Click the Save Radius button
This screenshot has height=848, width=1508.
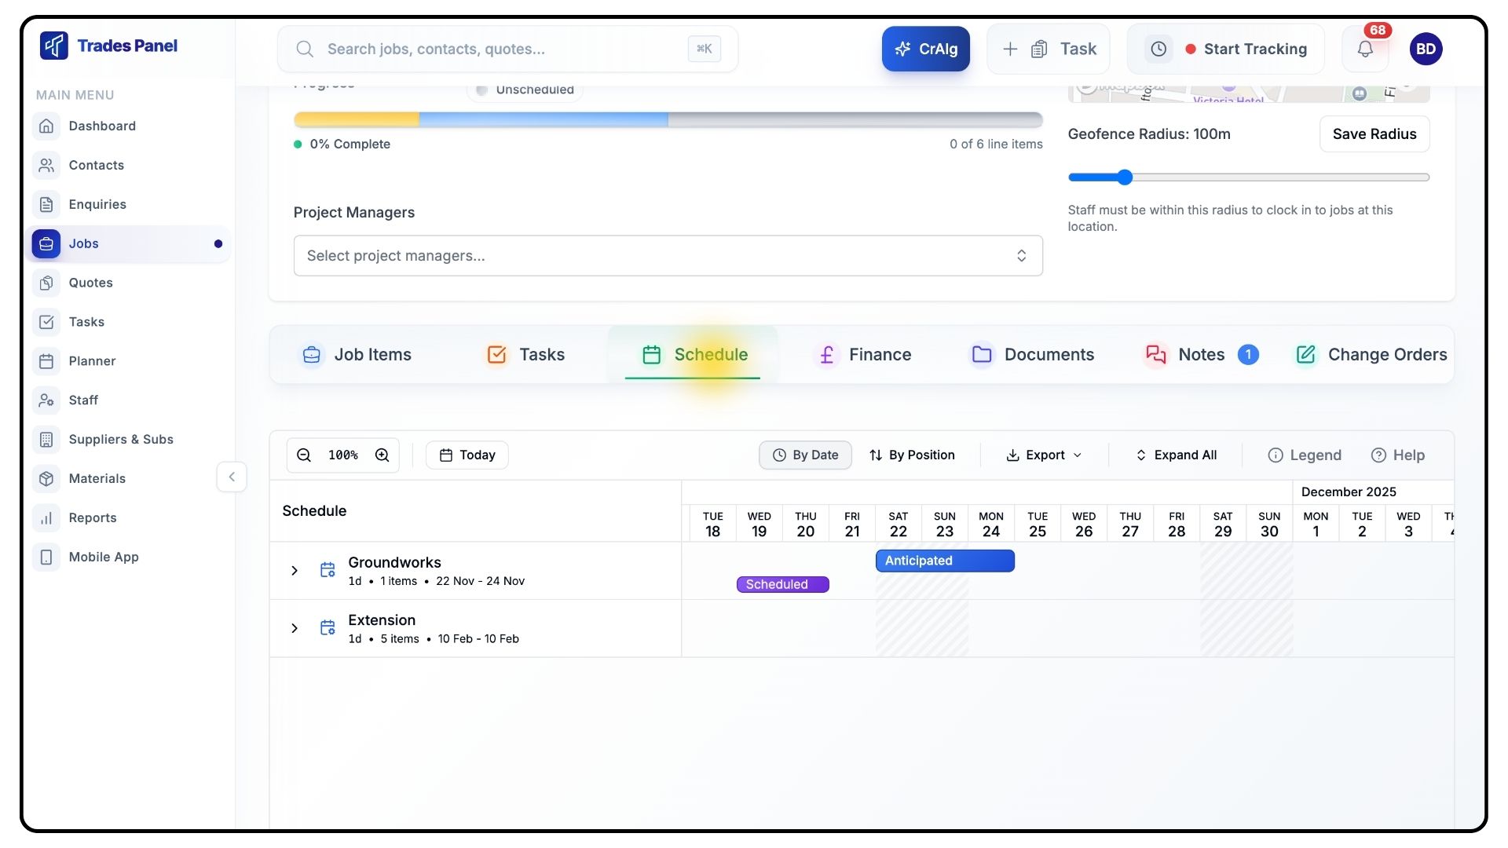[x=1374, y=134]
